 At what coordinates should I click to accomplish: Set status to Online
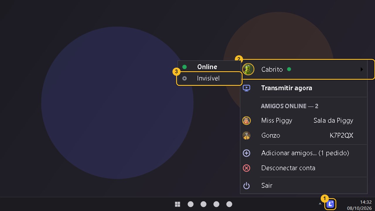coord(209,67)
